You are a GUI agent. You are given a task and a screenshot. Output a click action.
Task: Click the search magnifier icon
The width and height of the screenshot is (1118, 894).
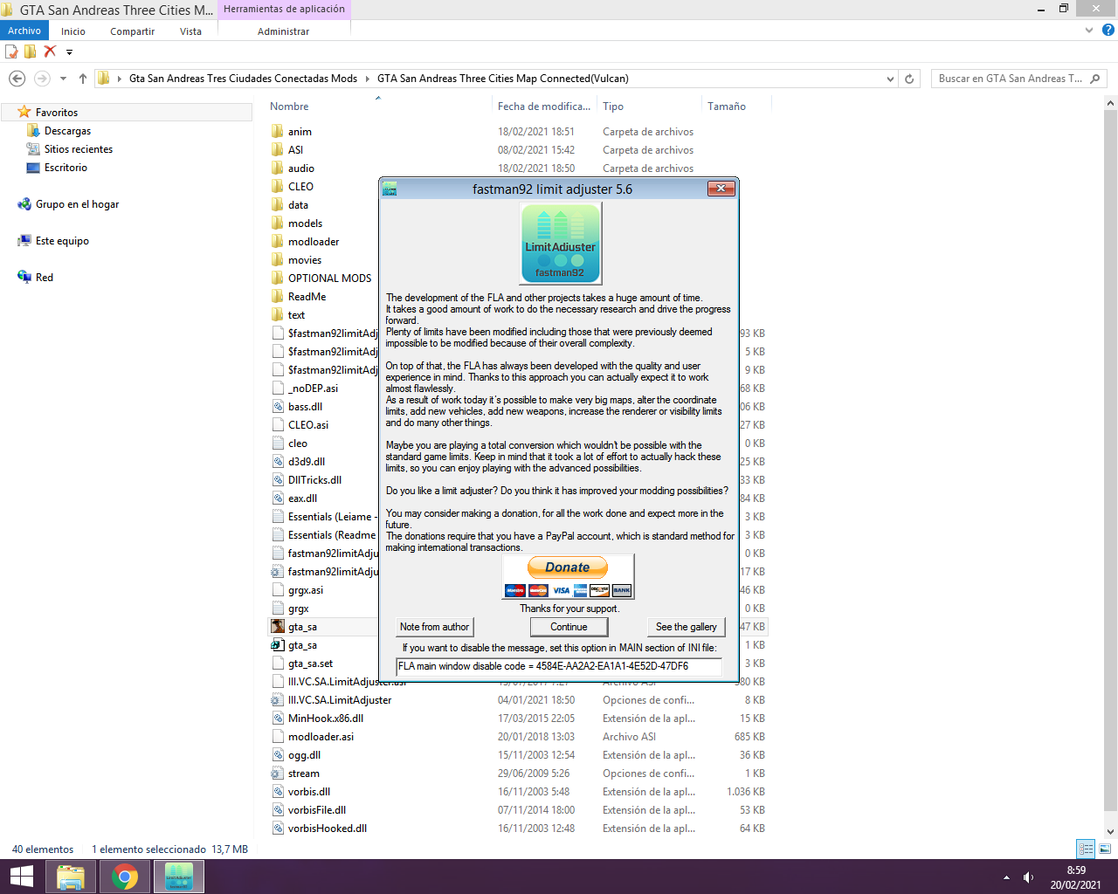(x=1095, y=79)
